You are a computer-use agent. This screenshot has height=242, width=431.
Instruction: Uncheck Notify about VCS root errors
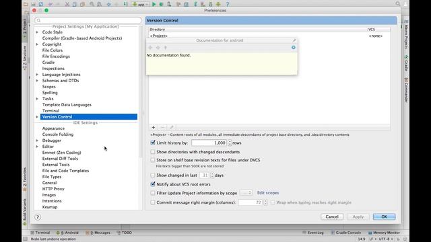click(153, 184)
